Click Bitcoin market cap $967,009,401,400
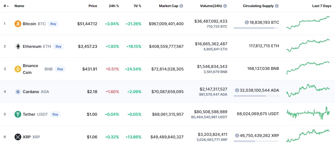335x146 pixels. coord(166,24)
